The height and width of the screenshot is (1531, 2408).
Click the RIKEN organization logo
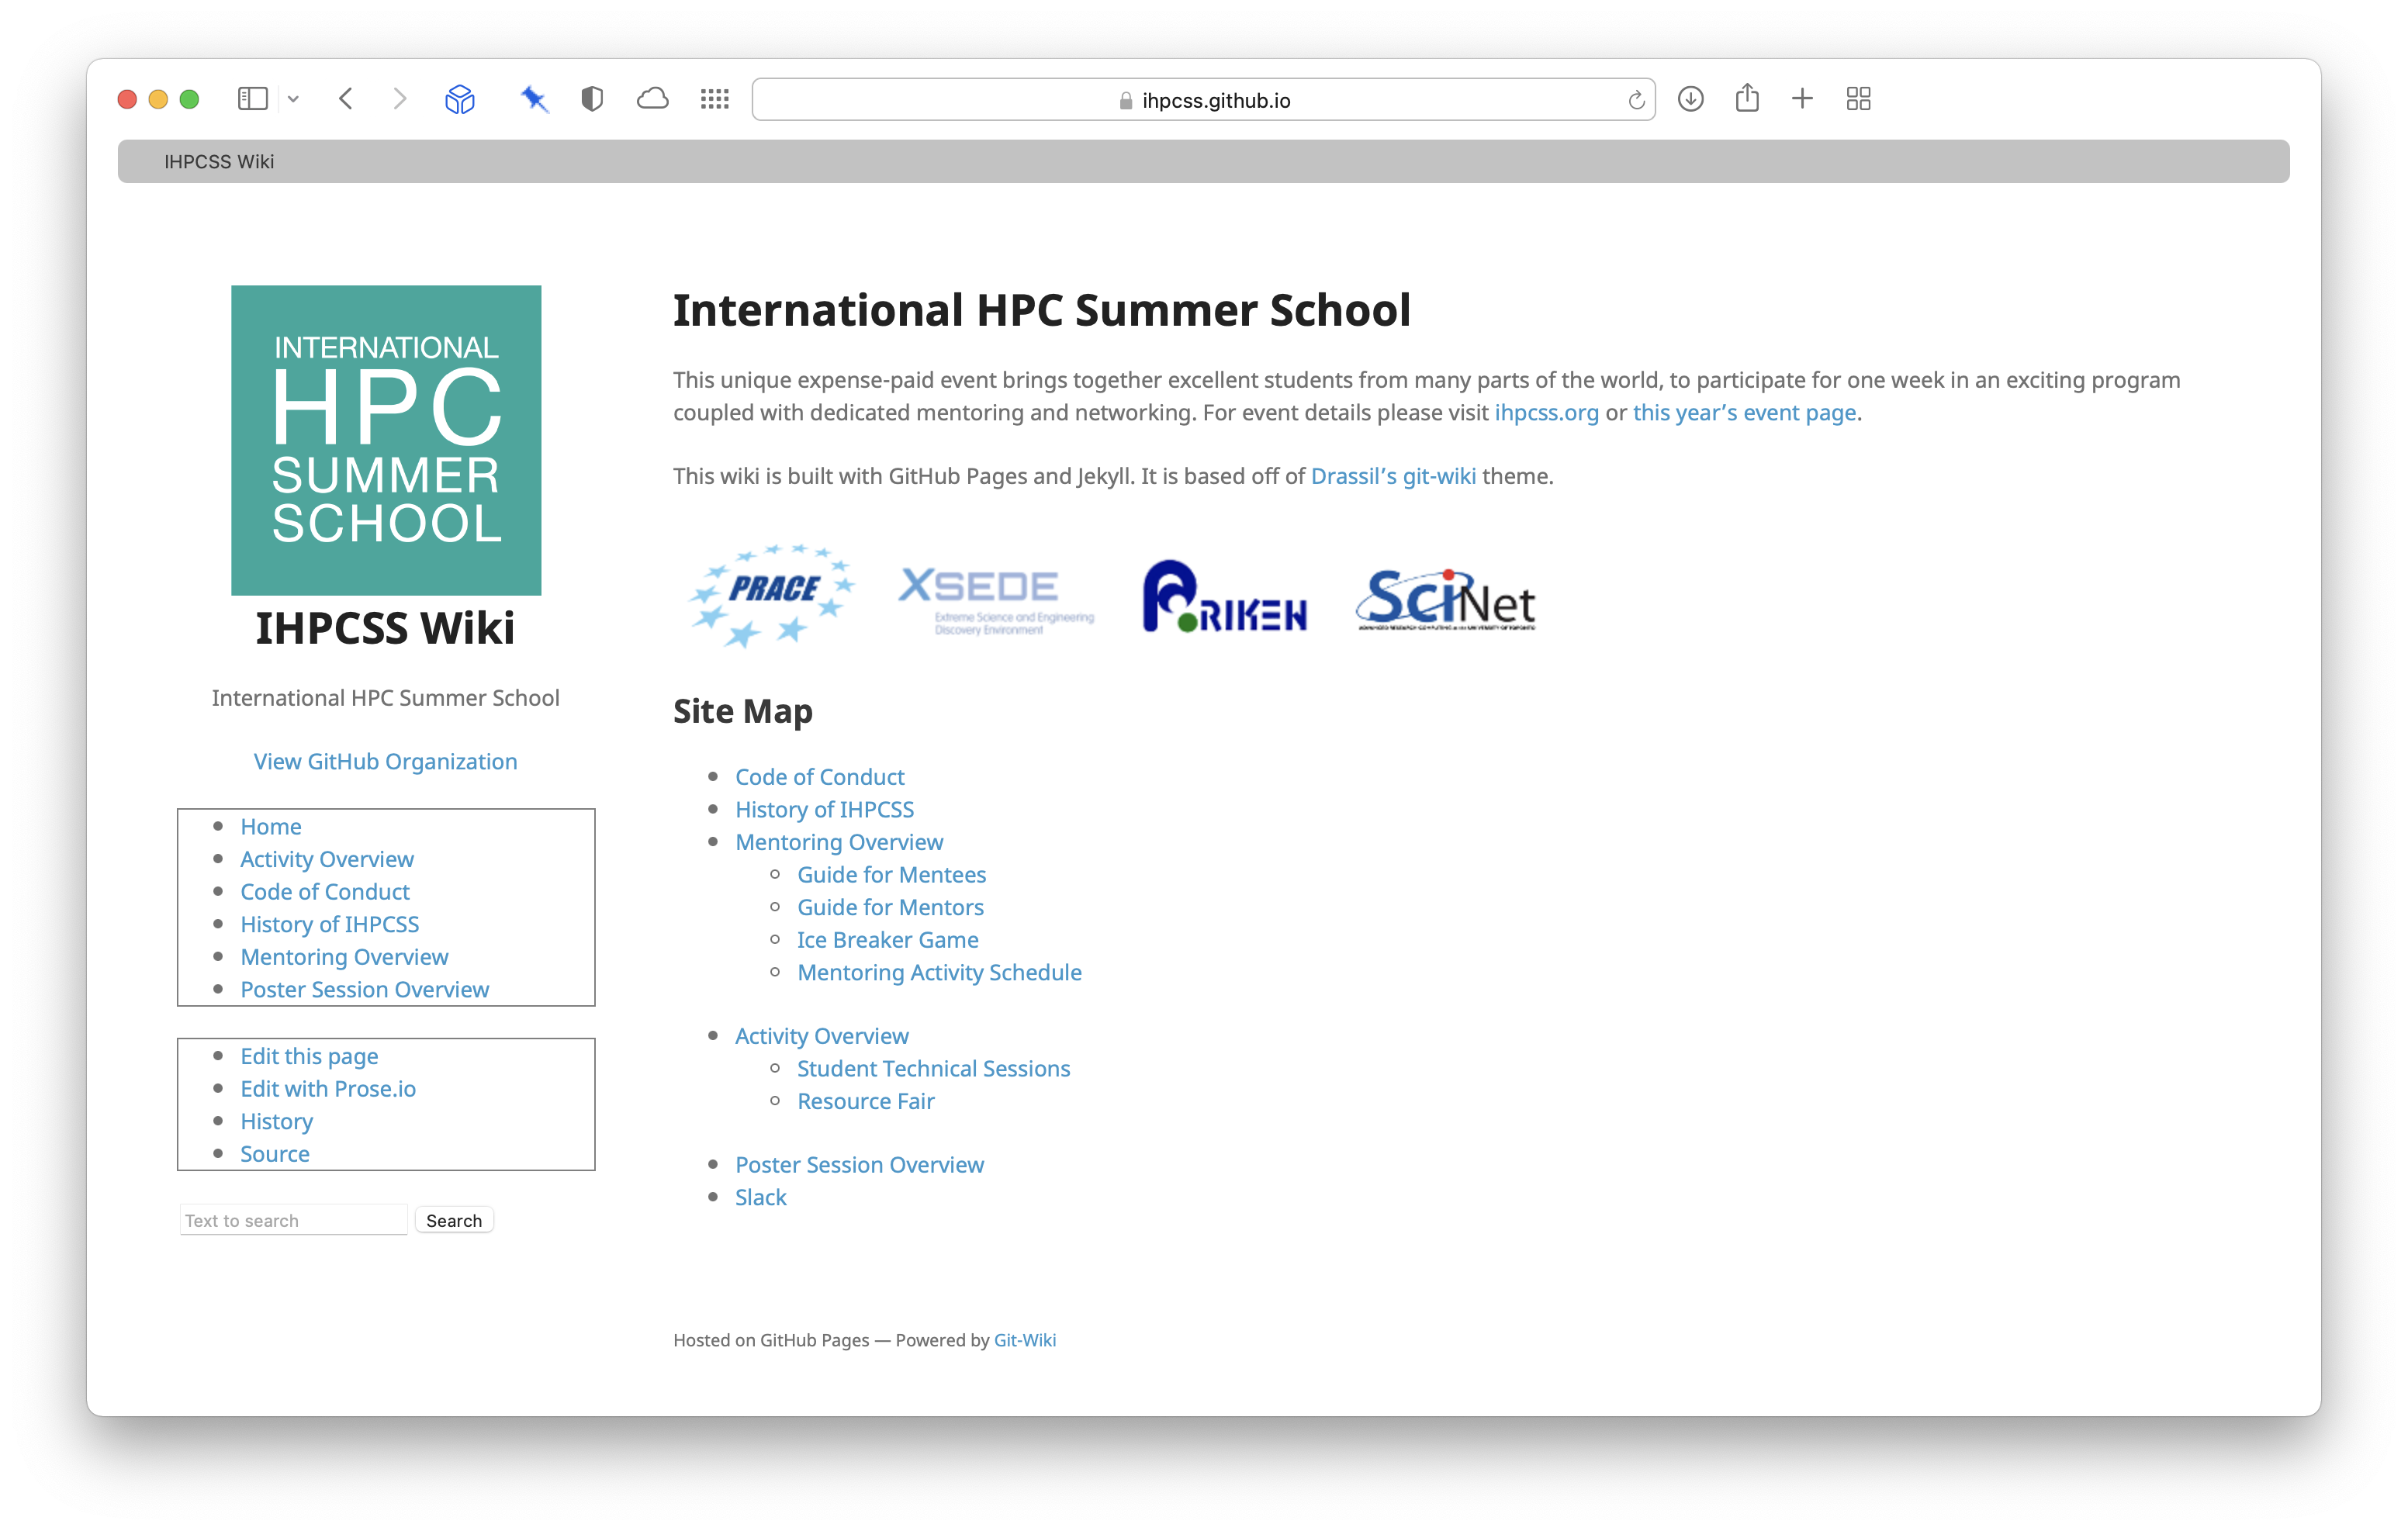coord(1223,596)
